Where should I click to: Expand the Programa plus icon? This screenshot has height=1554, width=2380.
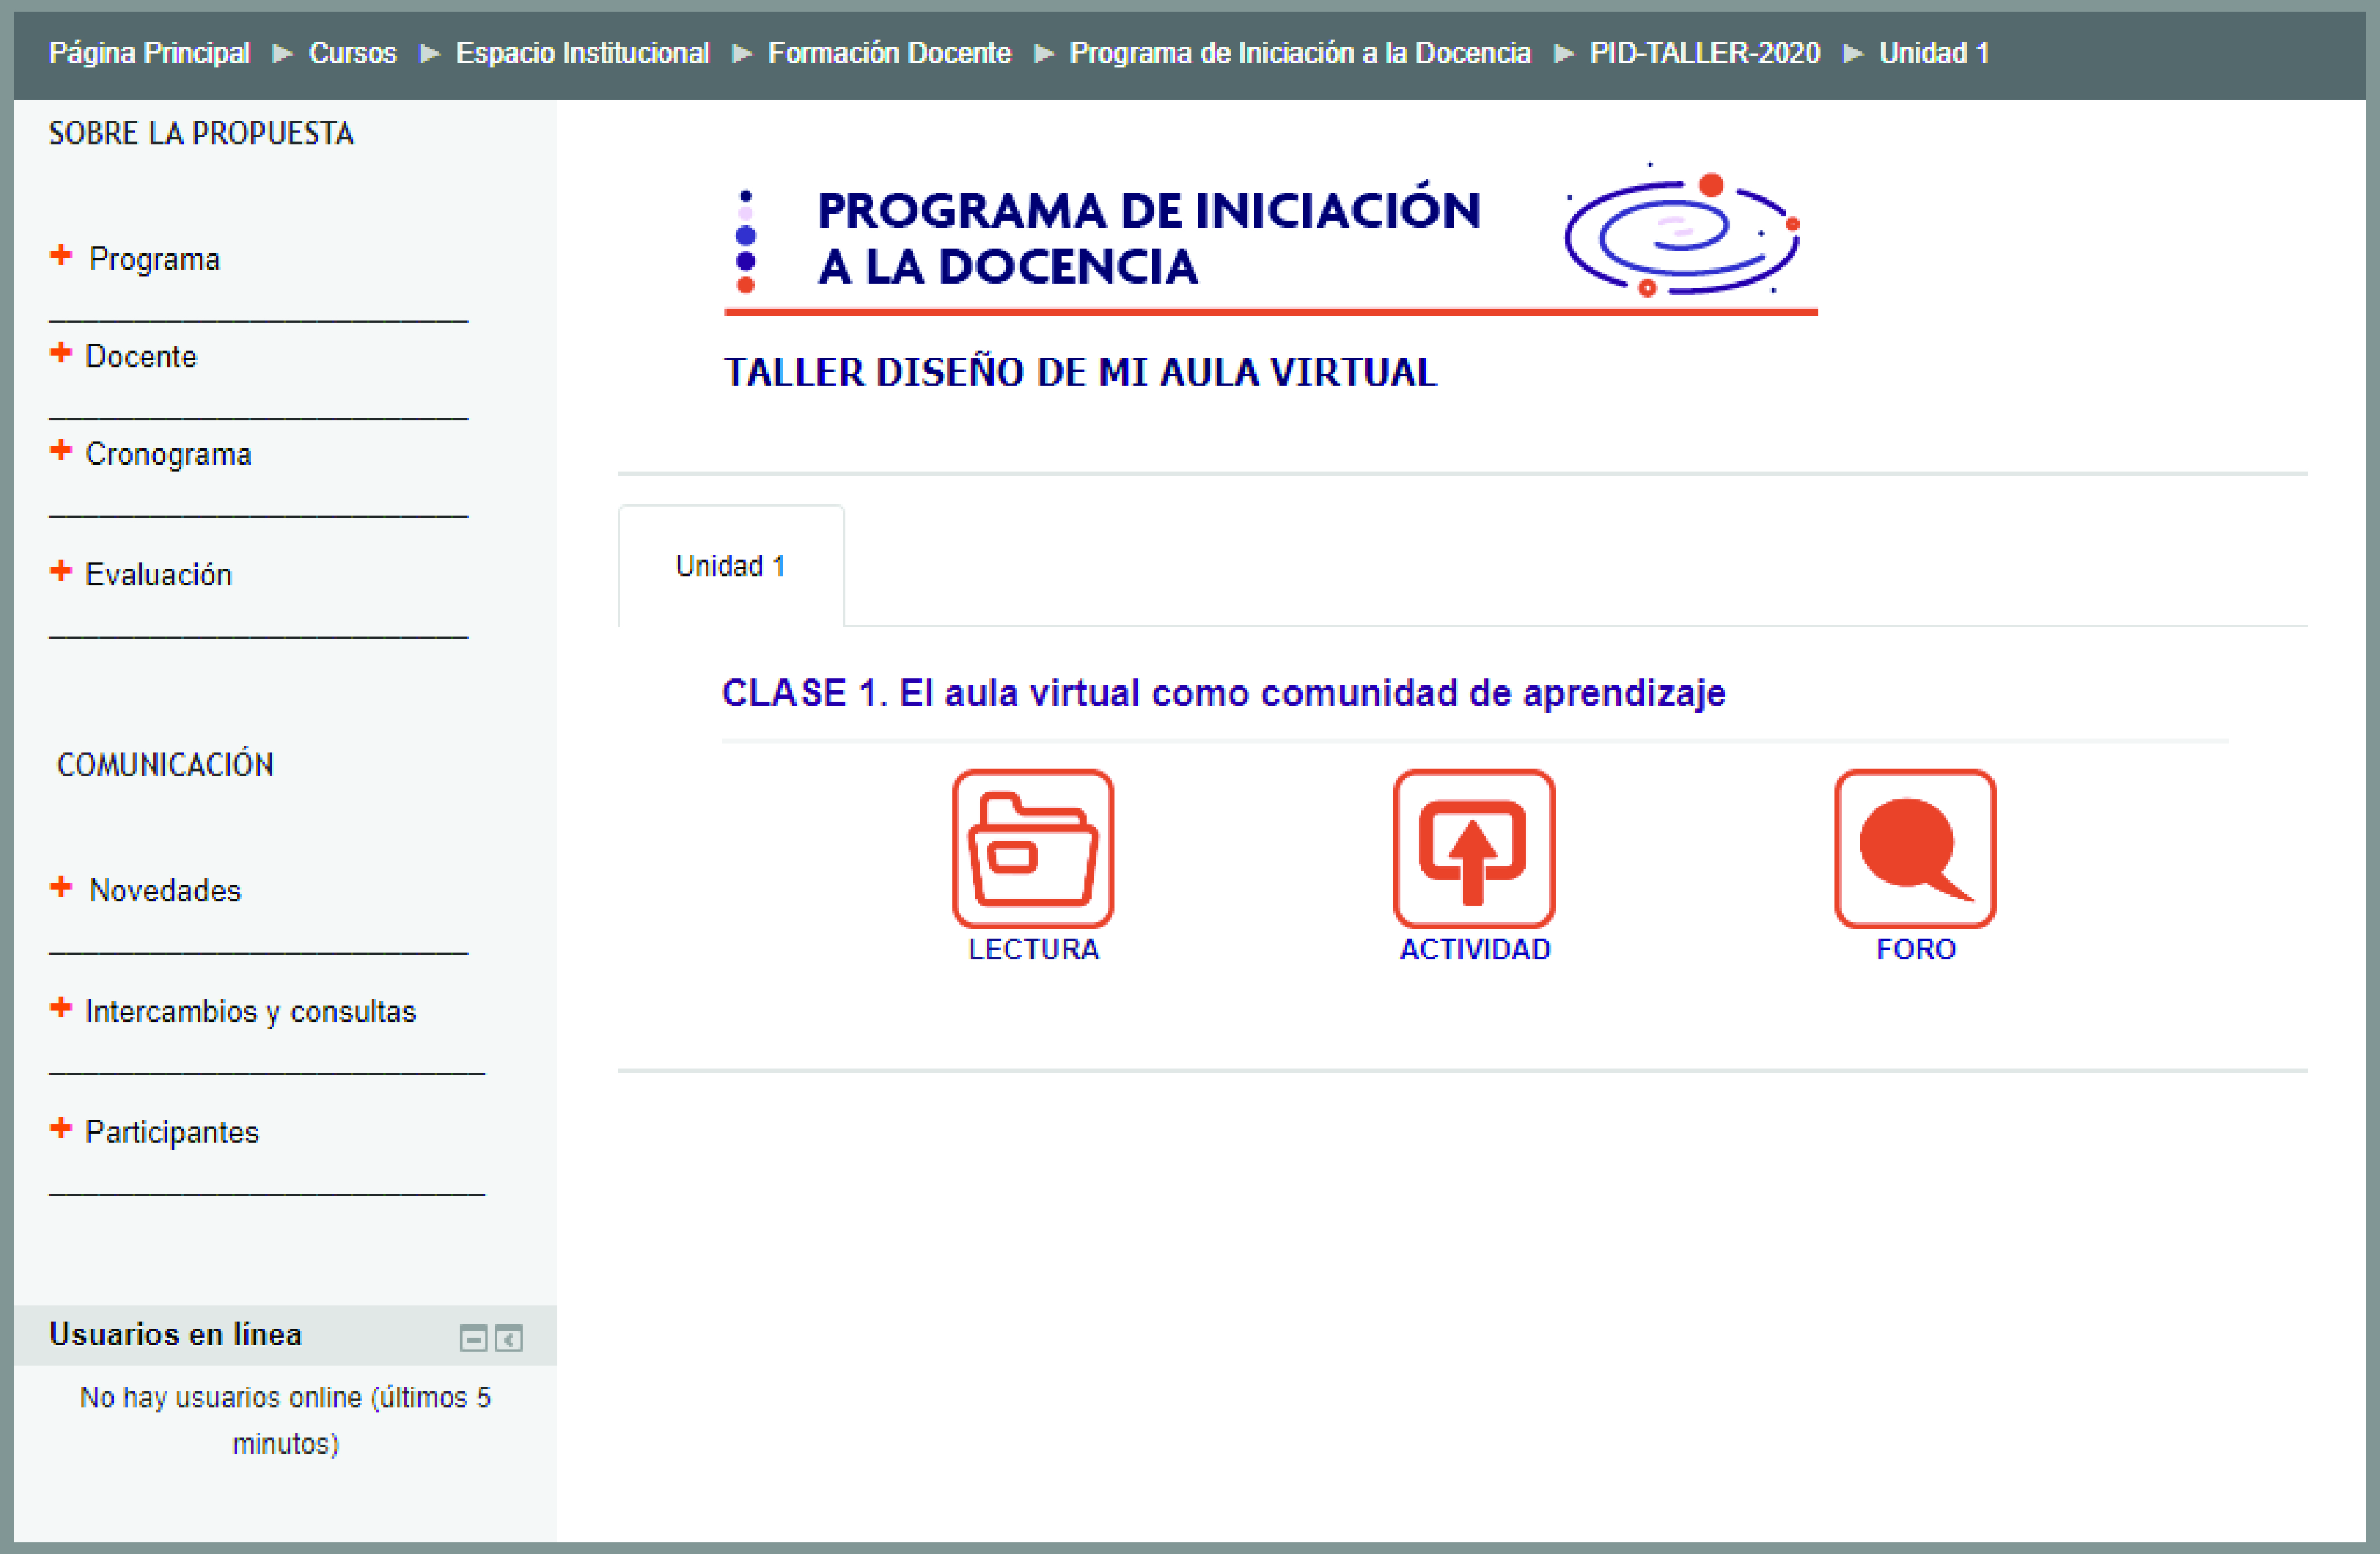pos(61,255)
